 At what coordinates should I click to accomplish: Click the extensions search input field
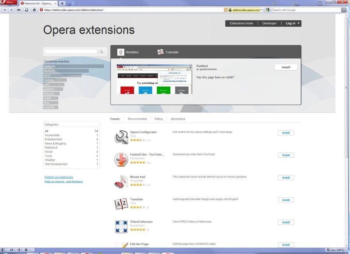[71, 51]
